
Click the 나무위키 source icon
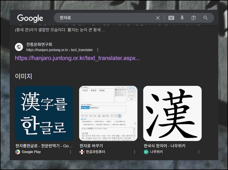click(x=146, y=152)
